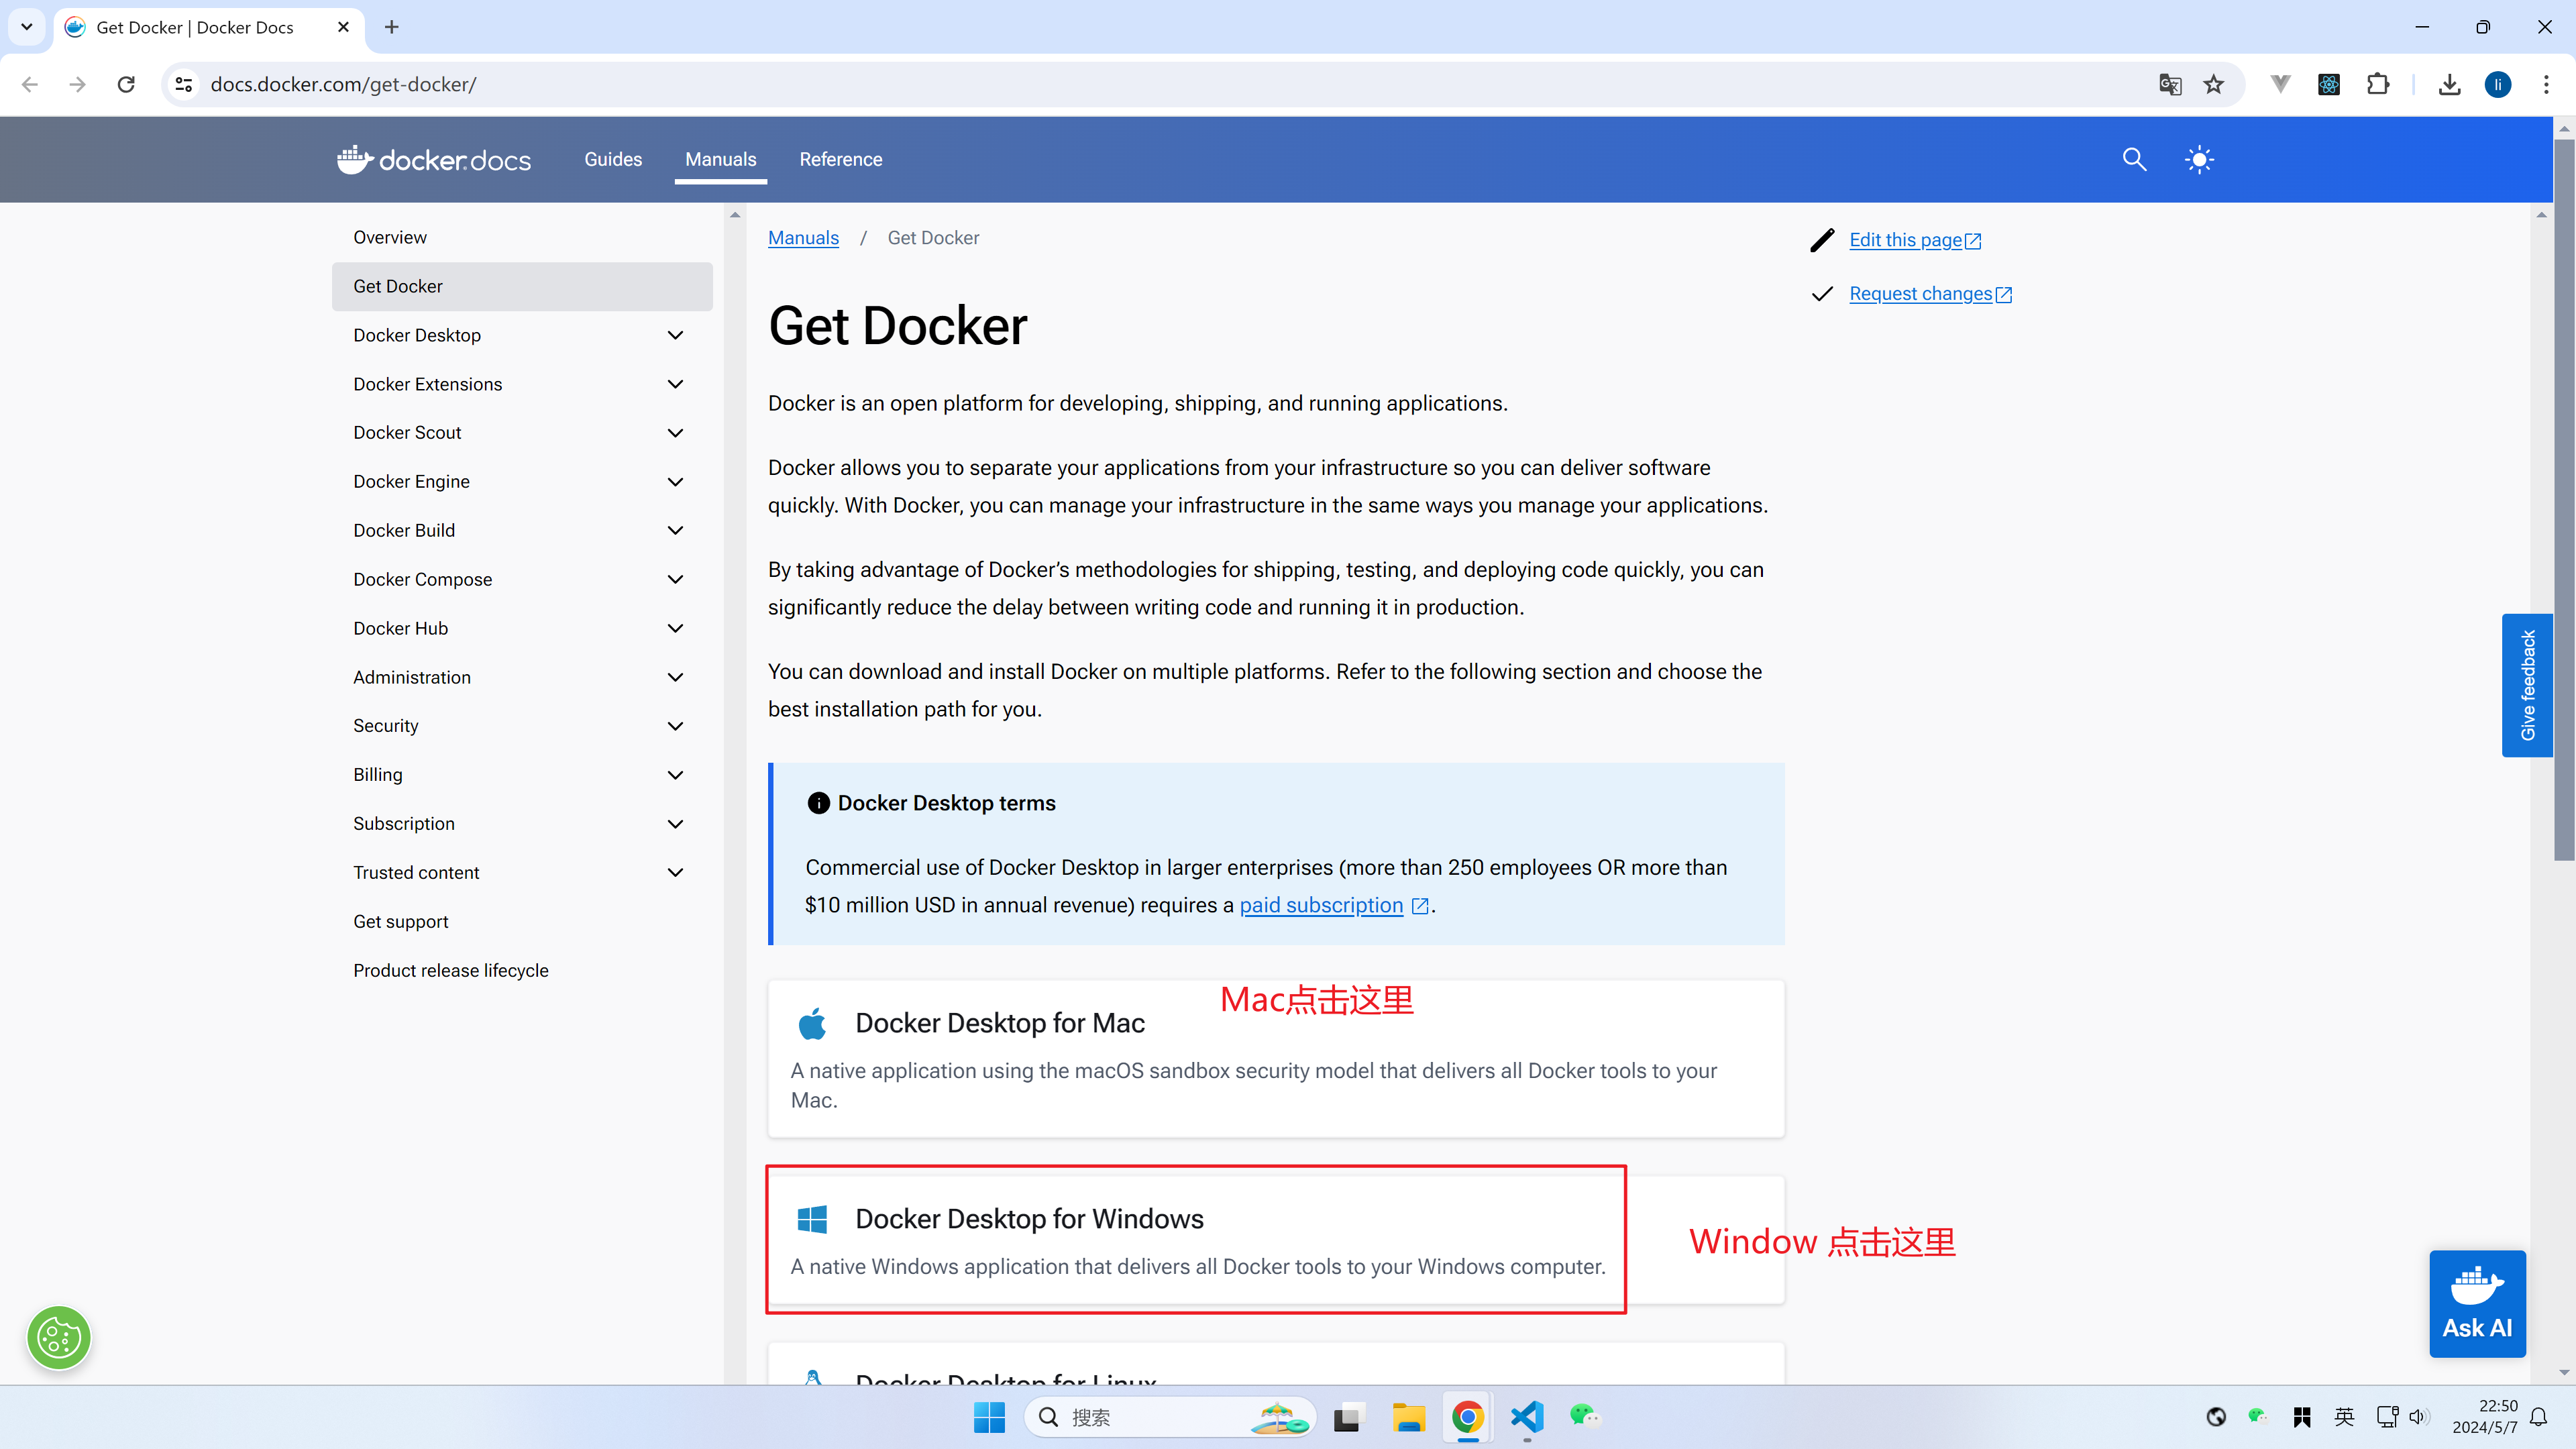Open the React DevTools extension icon

point(2329,85)
